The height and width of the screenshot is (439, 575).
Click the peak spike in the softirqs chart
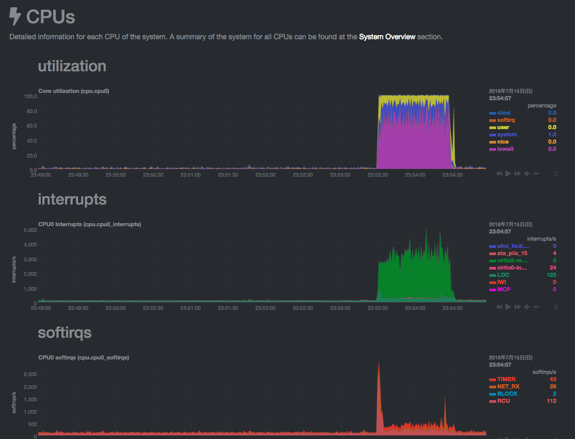379,365
